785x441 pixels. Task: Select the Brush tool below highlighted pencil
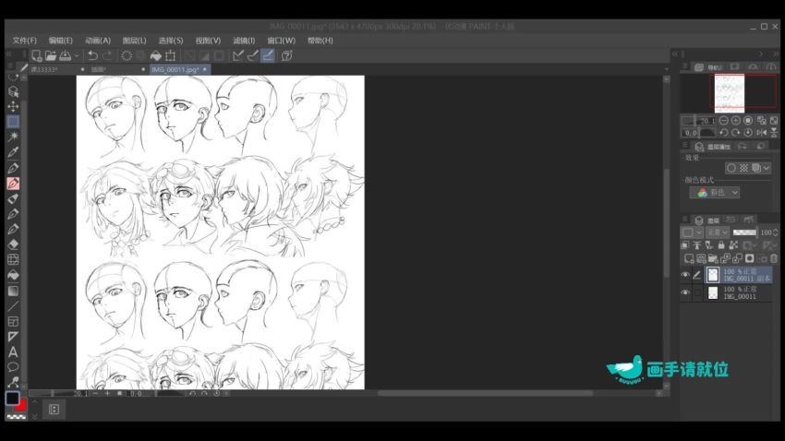point(13,198)
